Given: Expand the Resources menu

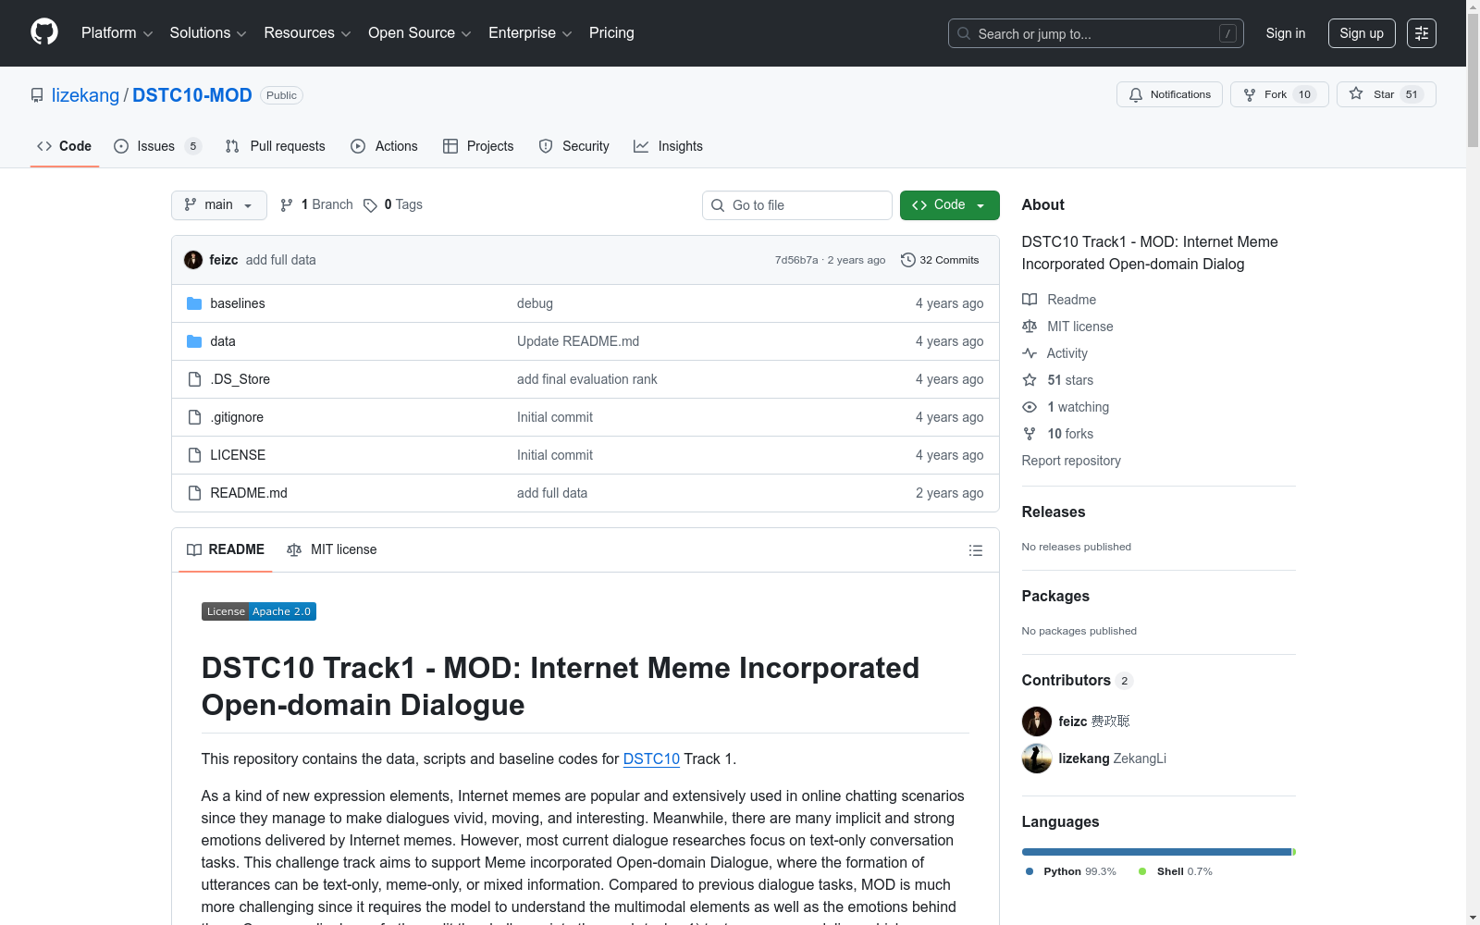Looking at the screenshot, I should coord(307,33).
